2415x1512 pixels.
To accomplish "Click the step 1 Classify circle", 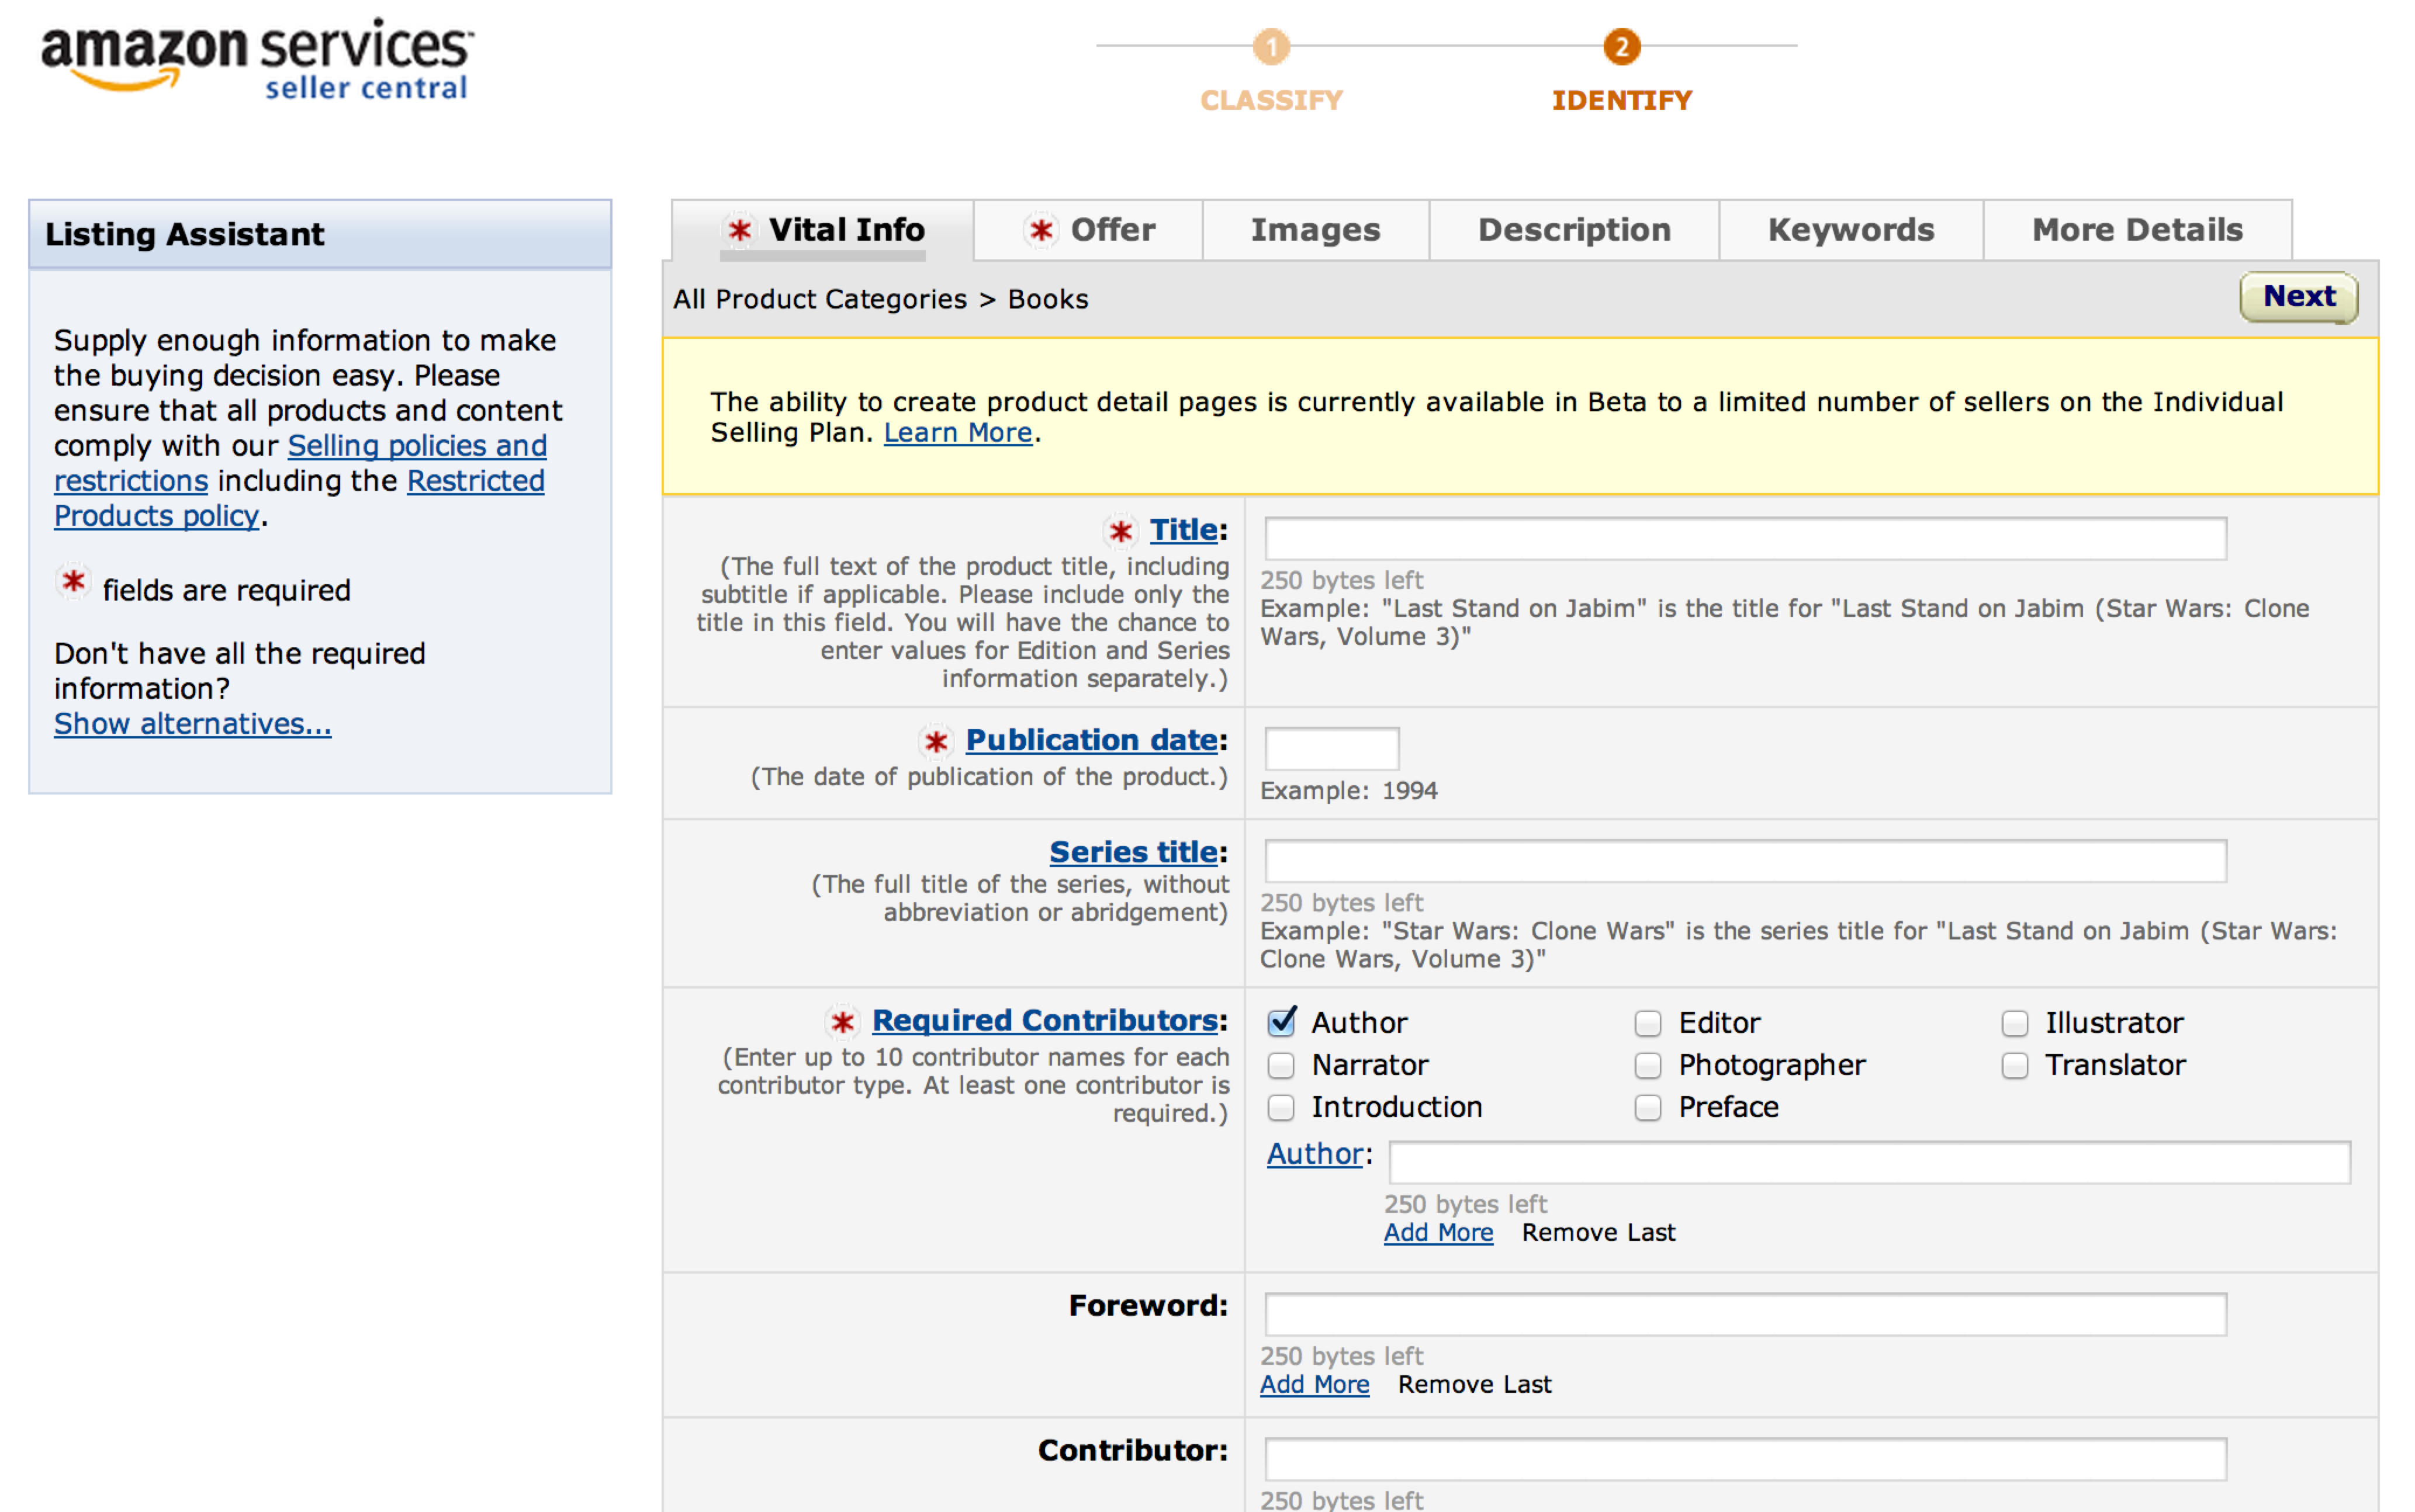I will tap(1271, 46).
